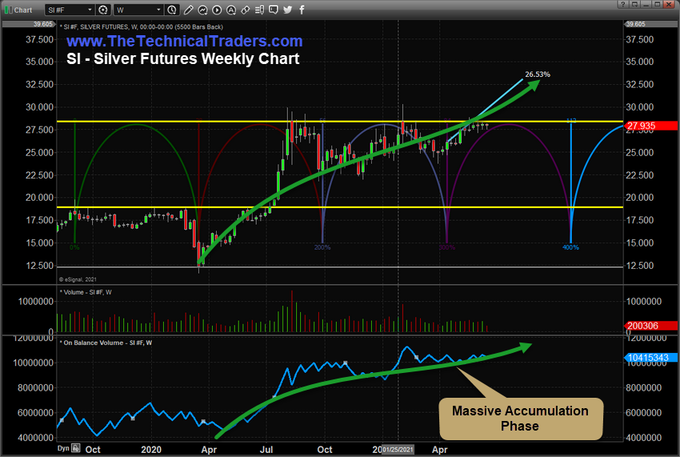Open the chat comment bubble icon
The height and width of the screenshot is (457, 680).
(x=273, y=10)
